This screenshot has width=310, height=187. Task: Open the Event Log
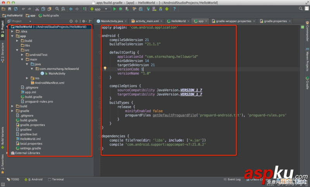pos(232,179)
